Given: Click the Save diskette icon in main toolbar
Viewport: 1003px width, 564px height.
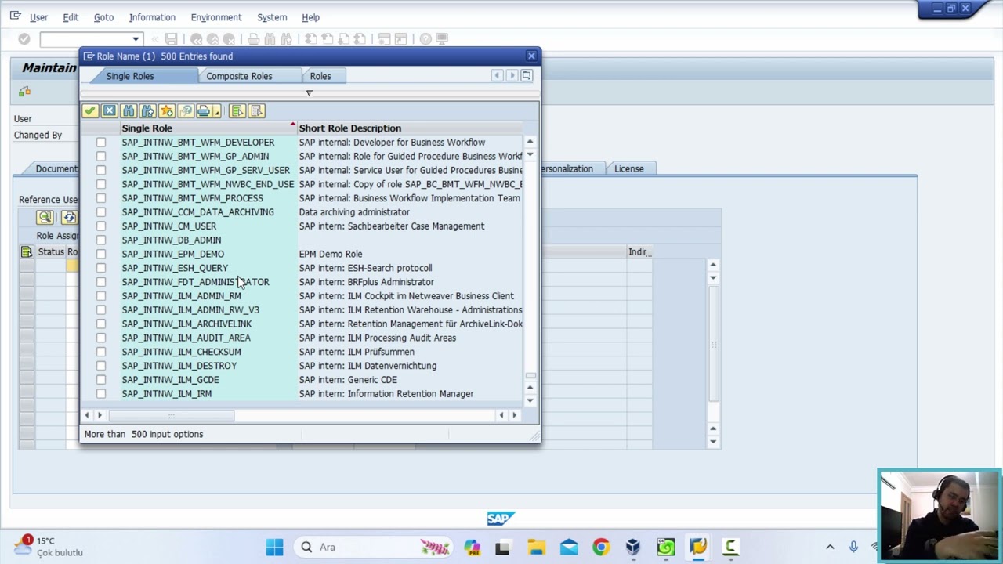Looking at the screenshot, I should pyautogui.click(x=171, y=39).
